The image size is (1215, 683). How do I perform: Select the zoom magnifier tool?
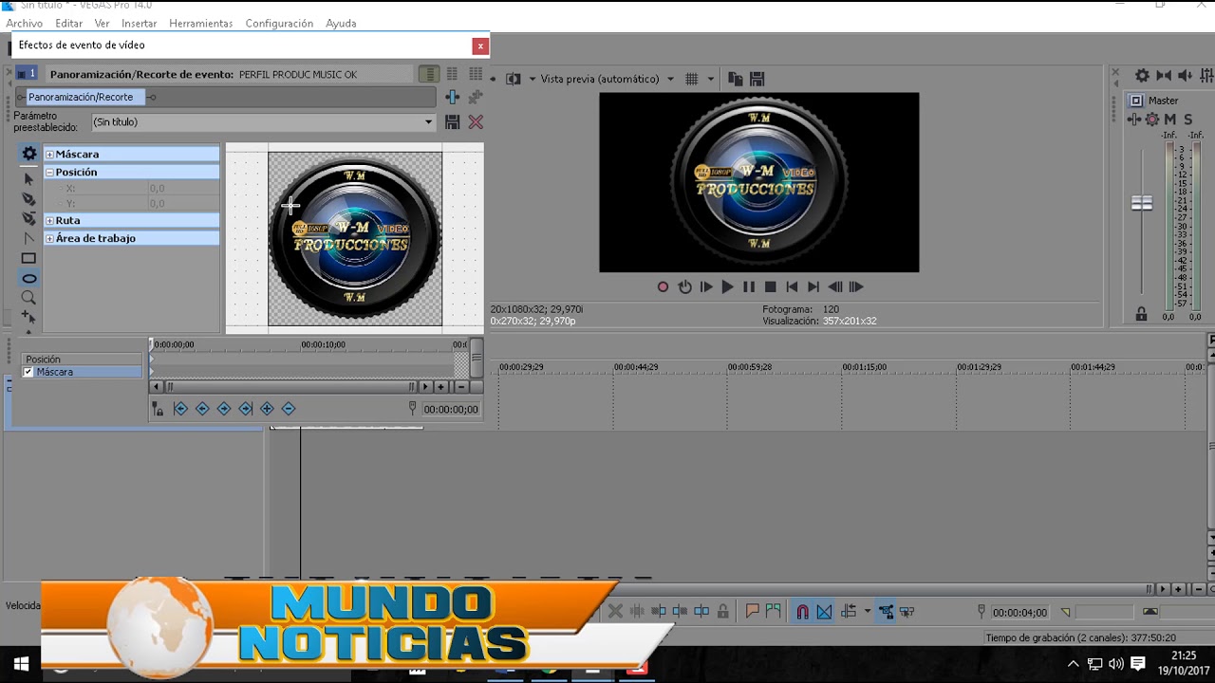click(x=28, y=298)
